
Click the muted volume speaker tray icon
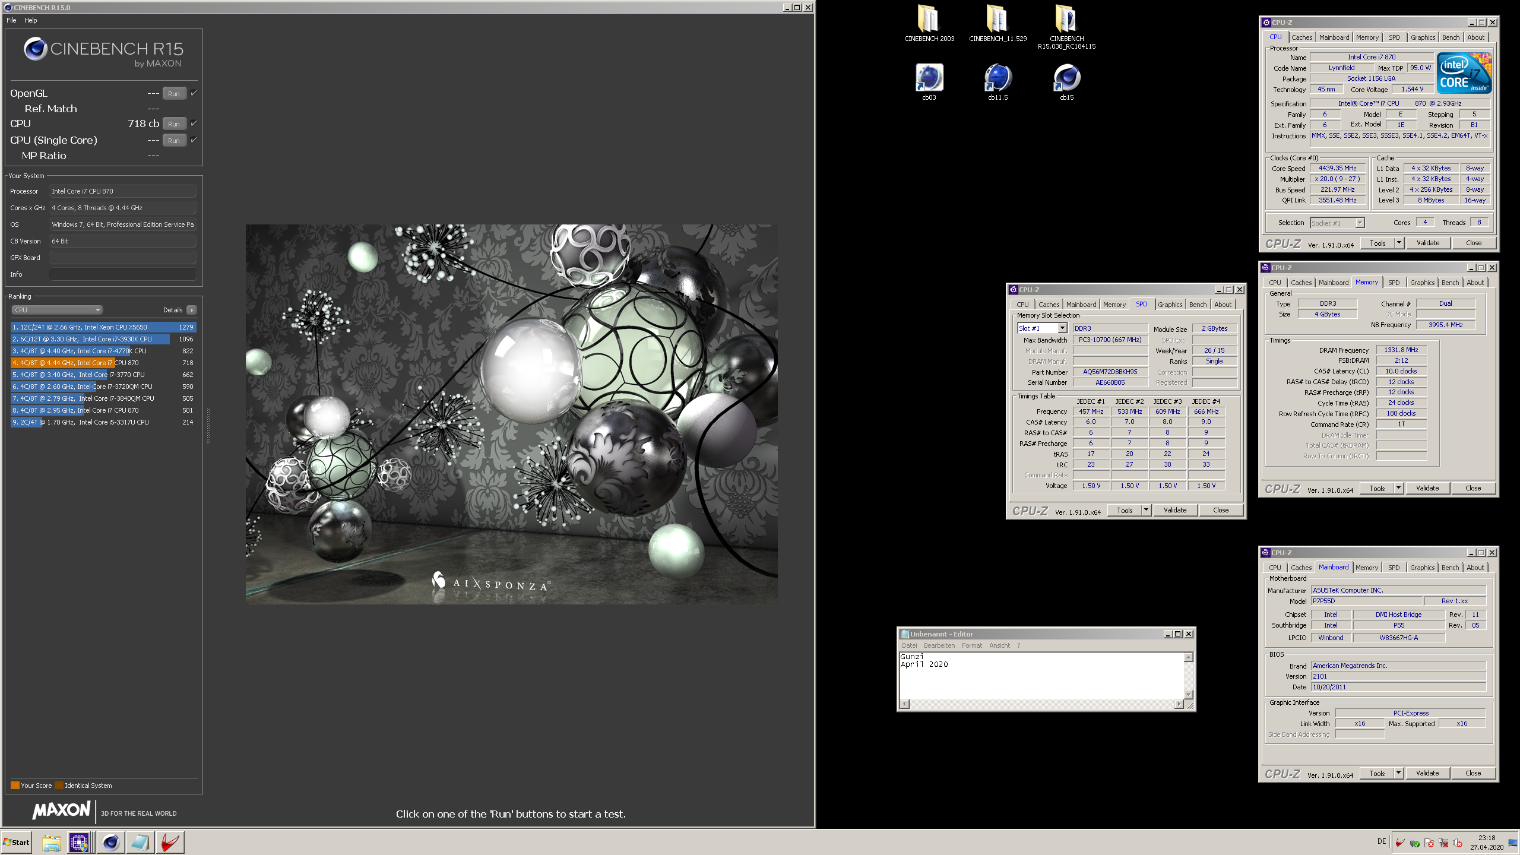pyautogui.click(x=1458, y=843)
